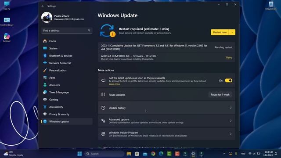Focus the Find a setting search box
This screenshot has width=281, height=158.
click(67, 30)
